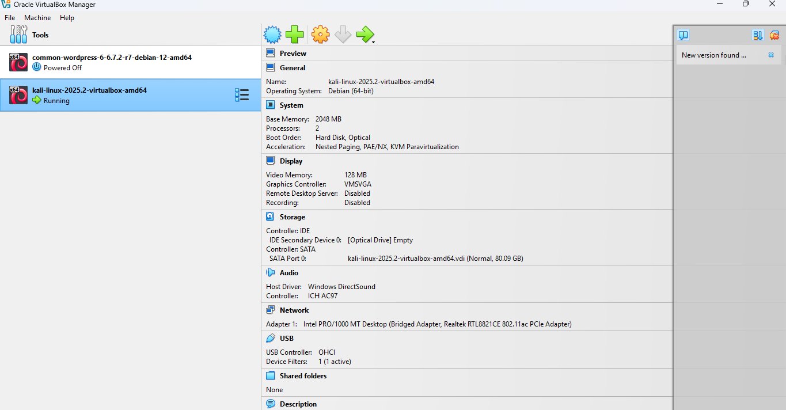Screen dimensions: 786x410
Task: Click the Recording Disabled value
Action: tap(357, 202)
